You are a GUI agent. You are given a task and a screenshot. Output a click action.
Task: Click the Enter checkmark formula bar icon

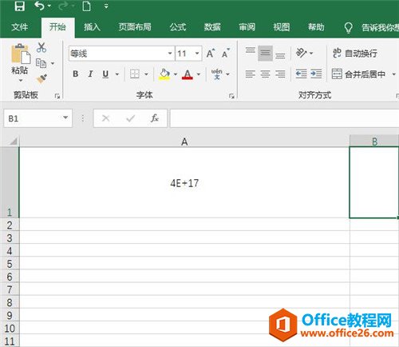pos(130,118)
